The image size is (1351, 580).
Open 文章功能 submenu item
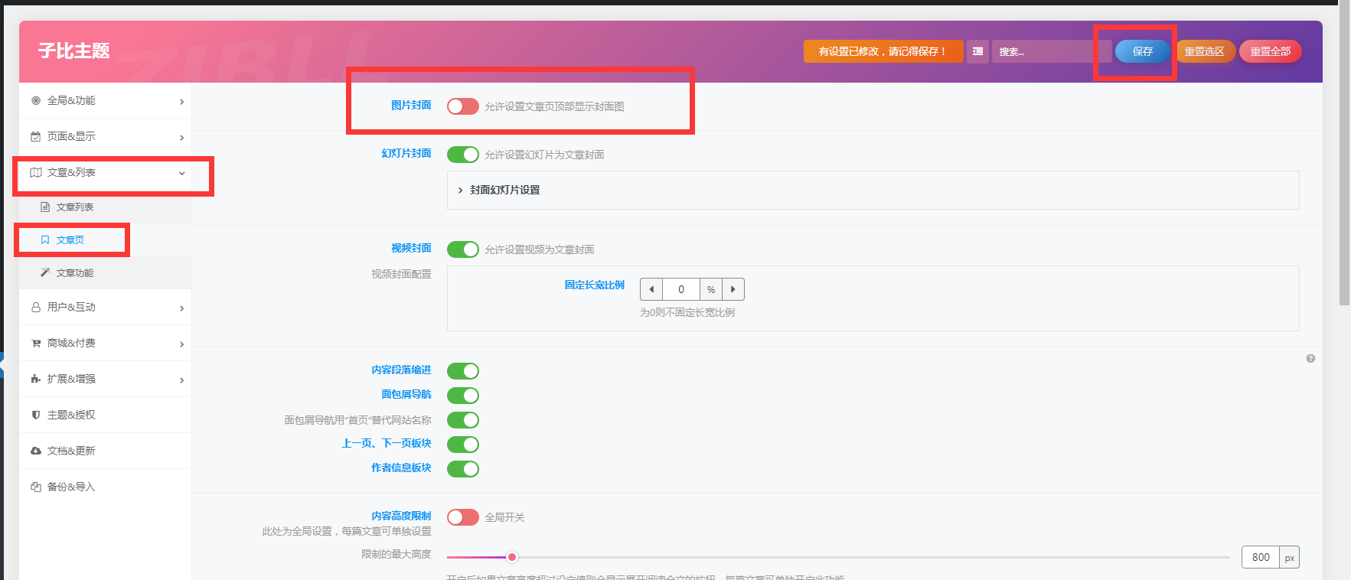[x=105, y=272]
